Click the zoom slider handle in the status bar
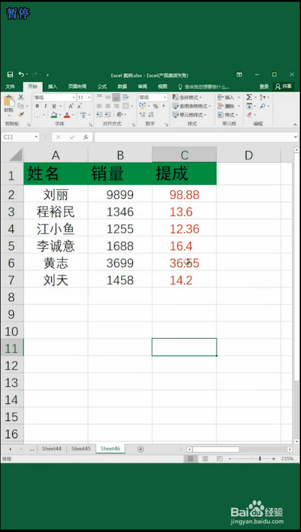 (x=260, y=459)
